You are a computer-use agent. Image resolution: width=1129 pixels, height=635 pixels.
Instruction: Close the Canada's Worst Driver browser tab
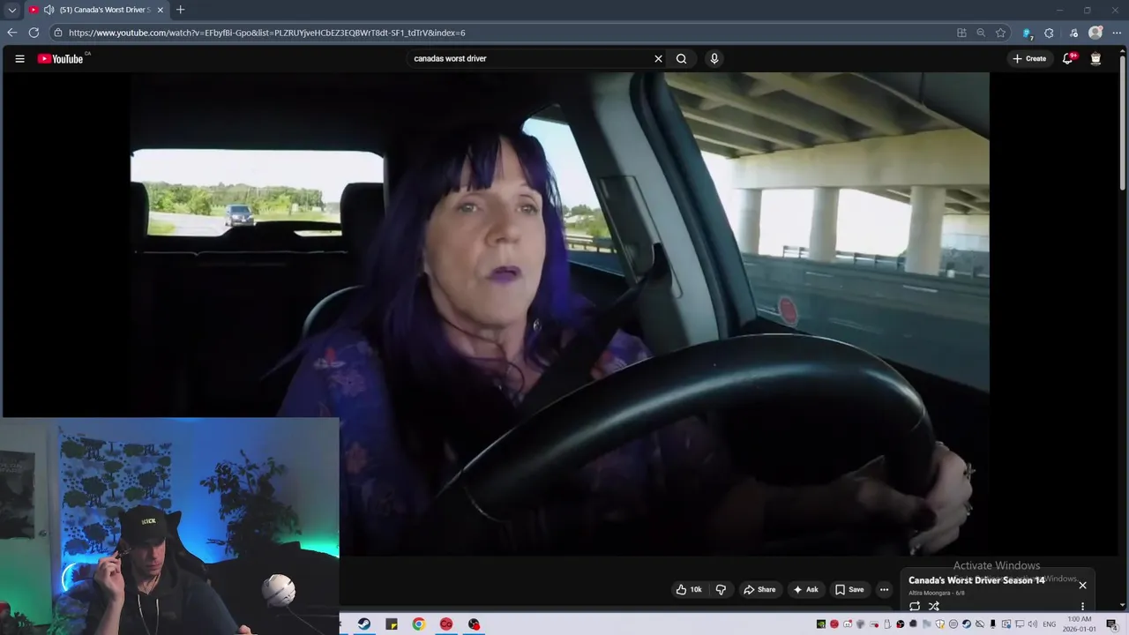[x=160, y=10]
